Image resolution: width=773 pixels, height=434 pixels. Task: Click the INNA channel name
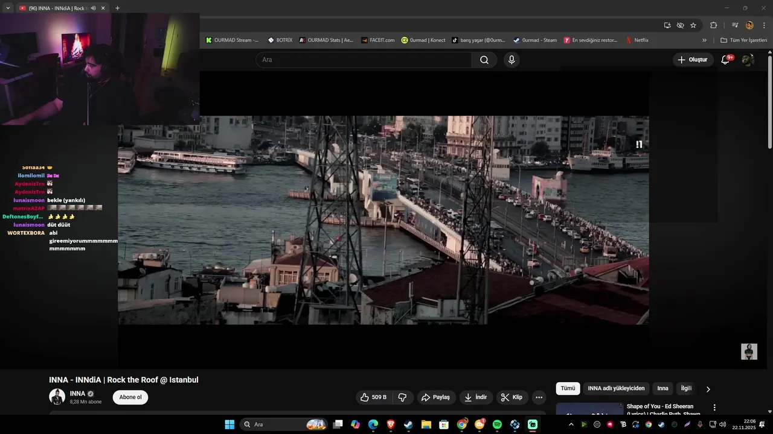(x=77, y=394)
